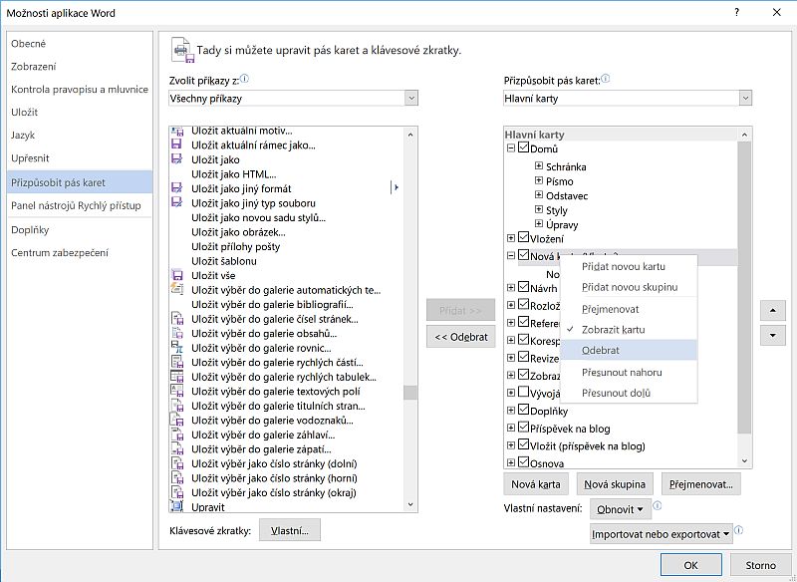Toggle the Nová karta custom tab checkbox
Viewport: 797px width, 582px height.
pyautogui.click(x=524, y=255)
